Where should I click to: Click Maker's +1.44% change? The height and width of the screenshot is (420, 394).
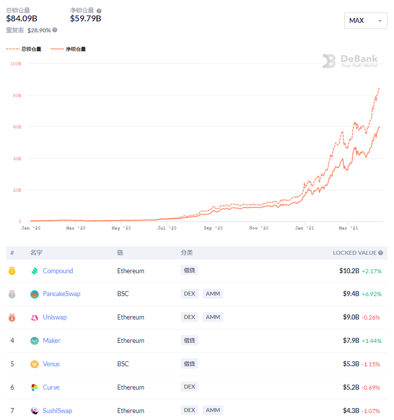pos(372,341)
